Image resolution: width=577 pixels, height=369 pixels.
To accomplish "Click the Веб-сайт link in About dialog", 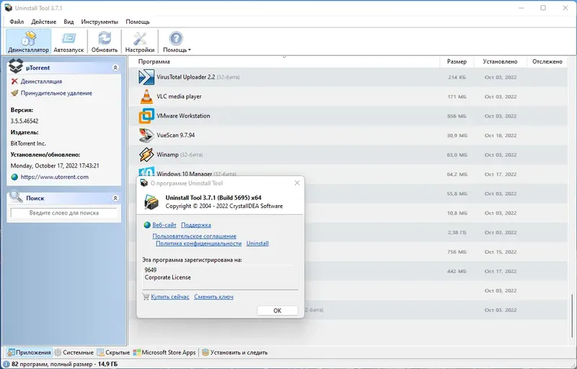I will (164, 225).
